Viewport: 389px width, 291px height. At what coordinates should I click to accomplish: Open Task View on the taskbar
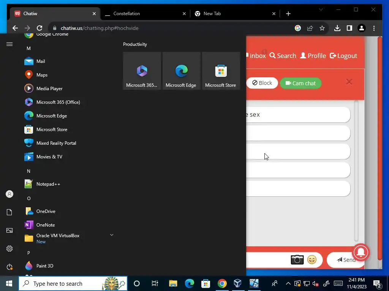tap(155, 283)
